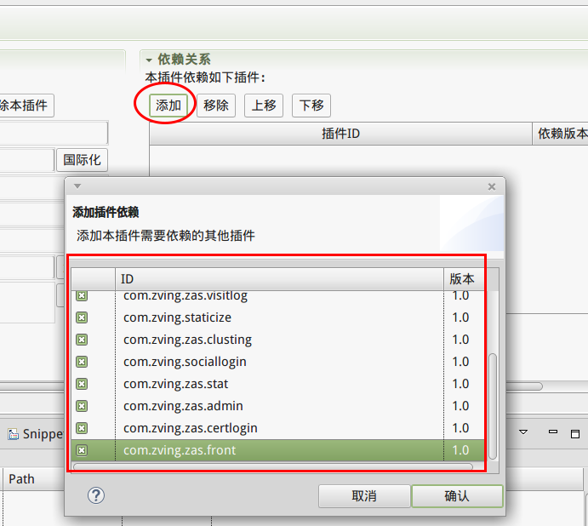Image resolution: width=588 pixels, height=526 pixels.
Task: Click the icon beside com.zving.zas.admin
Action: point(82,406)
